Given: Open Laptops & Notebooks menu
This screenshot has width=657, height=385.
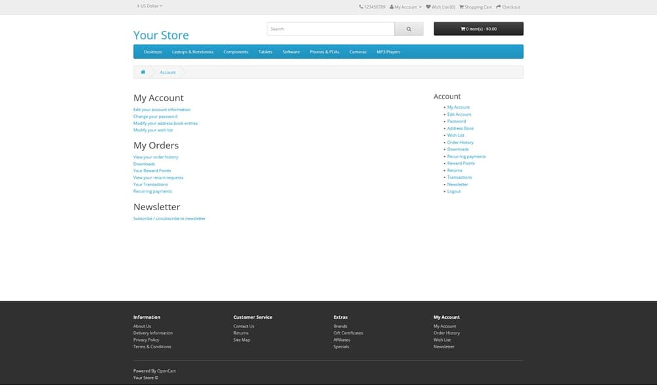Looking at the screenshot, I should [193, 52].
